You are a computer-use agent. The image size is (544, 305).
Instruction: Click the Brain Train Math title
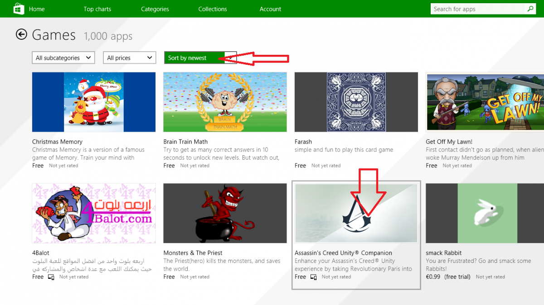185,142
